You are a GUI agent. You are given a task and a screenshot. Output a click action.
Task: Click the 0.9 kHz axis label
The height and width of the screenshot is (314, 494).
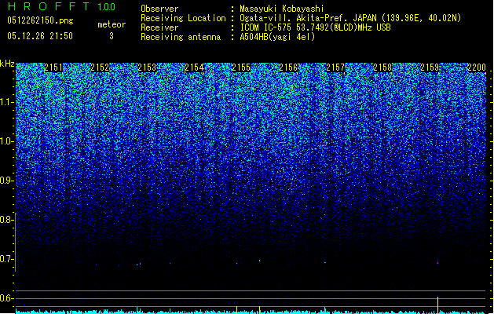(5, 181)
